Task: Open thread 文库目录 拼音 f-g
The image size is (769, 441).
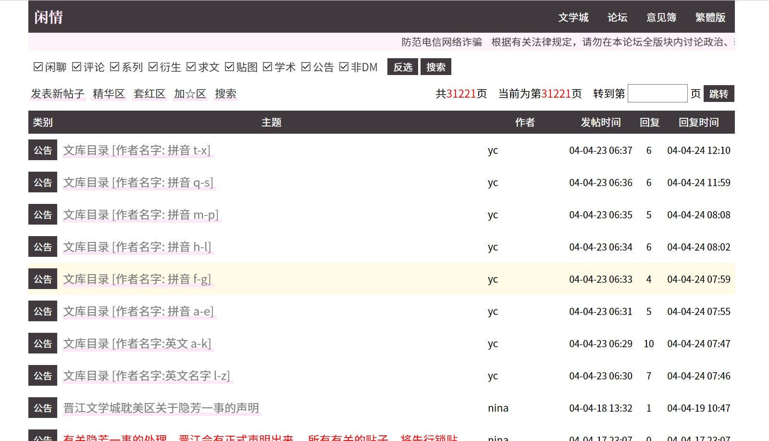Action: [137, 279]
